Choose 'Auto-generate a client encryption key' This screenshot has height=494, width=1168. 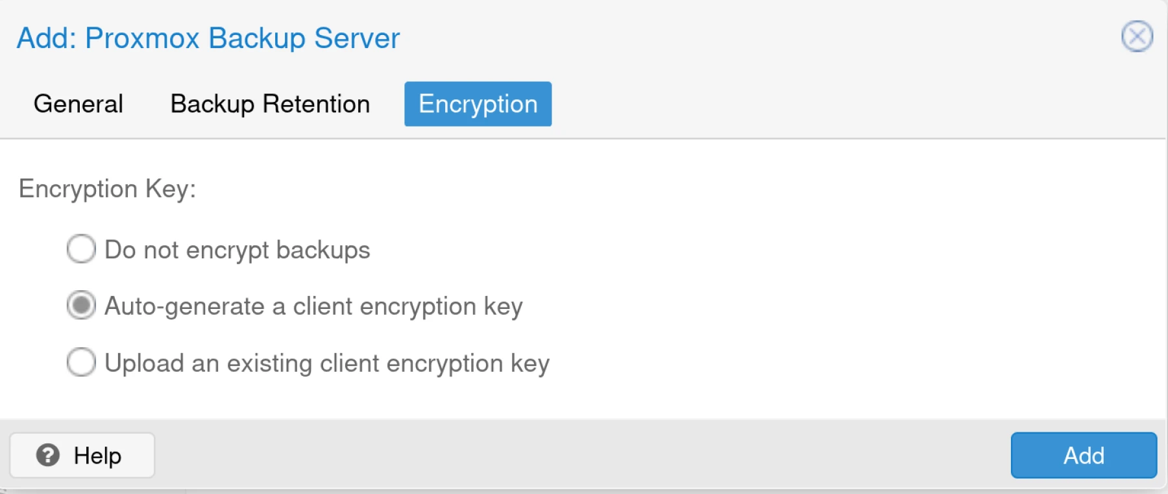pos(80,306)
